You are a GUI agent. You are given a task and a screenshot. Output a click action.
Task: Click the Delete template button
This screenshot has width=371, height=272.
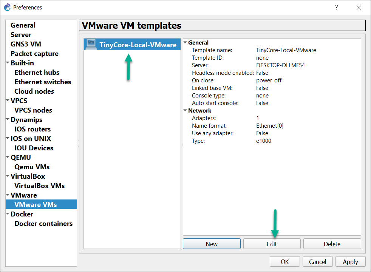[332, 244]
